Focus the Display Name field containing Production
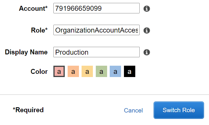Screen dimensions: 209x125 pos(96,52)
